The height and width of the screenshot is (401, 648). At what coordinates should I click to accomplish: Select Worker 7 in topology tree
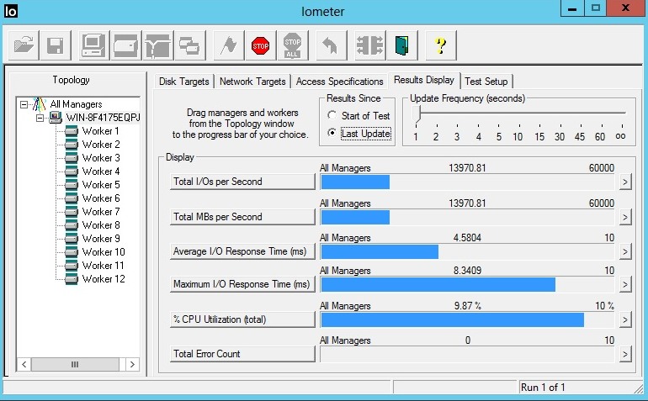[x=101, y=212]
